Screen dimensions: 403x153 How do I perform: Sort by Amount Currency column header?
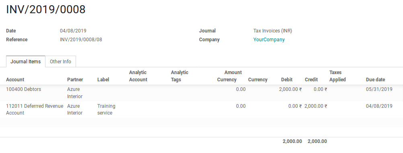tap(229, 76)
